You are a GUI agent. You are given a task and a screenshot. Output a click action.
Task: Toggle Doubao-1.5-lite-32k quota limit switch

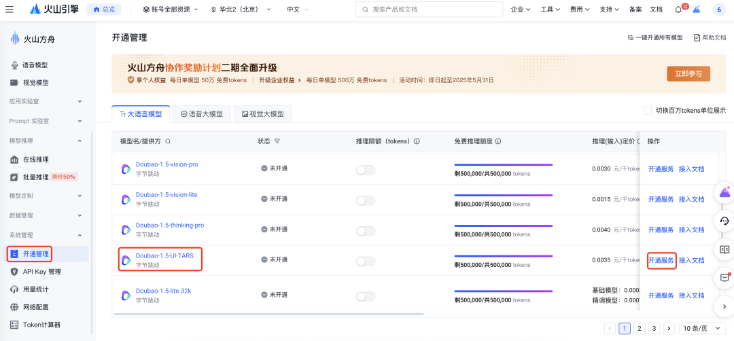point(366,297)
